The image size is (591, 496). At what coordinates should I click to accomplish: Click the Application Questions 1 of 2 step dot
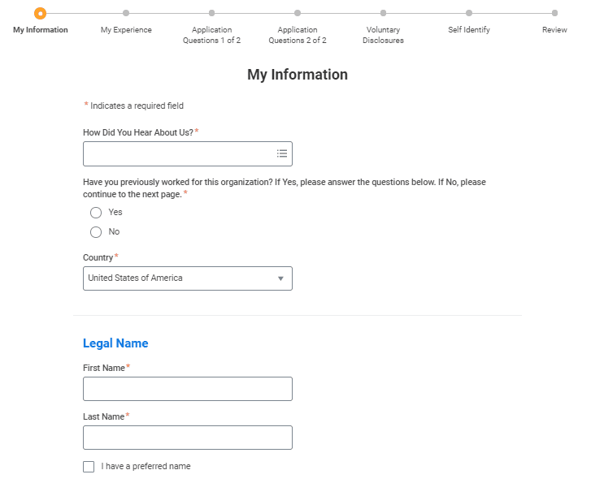point(212,13)
